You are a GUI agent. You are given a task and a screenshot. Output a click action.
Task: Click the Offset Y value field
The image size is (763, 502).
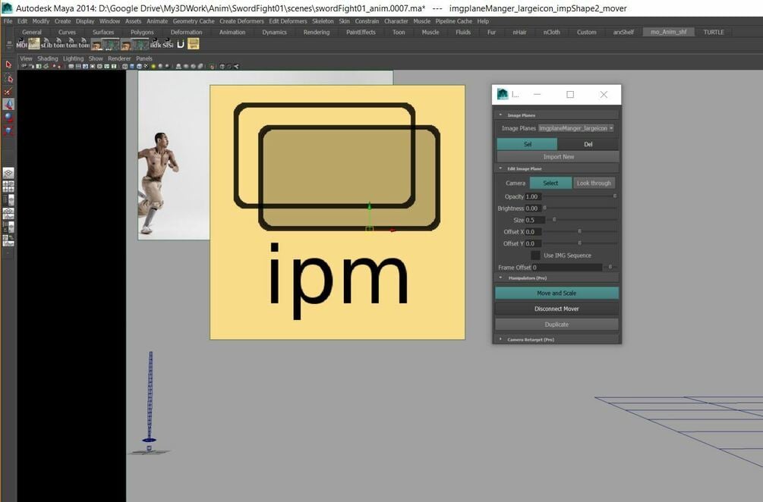[x=534, y=243]
